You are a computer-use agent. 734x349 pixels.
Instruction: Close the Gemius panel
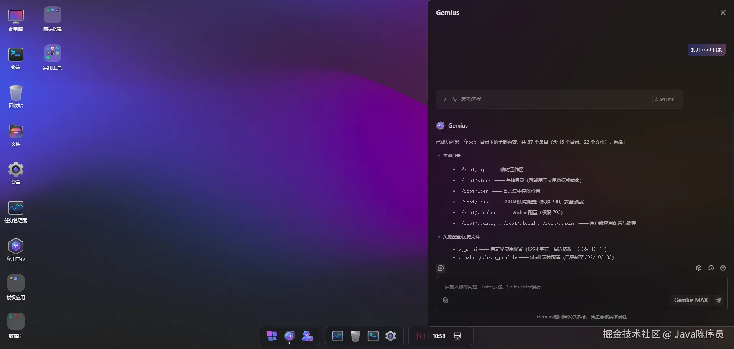pos(723,13)
